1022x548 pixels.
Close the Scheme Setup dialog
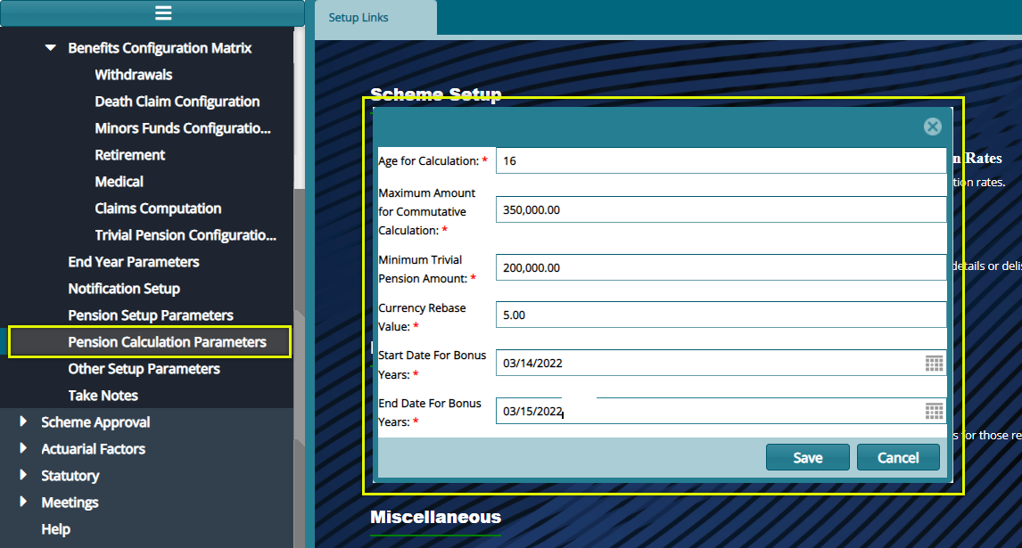932,127
